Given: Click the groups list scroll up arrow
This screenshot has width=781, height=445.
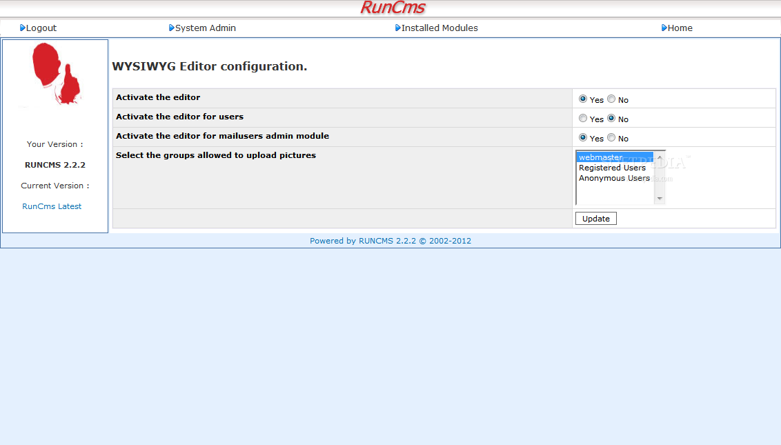Looking at the screenshot, I should pos(660,157).
